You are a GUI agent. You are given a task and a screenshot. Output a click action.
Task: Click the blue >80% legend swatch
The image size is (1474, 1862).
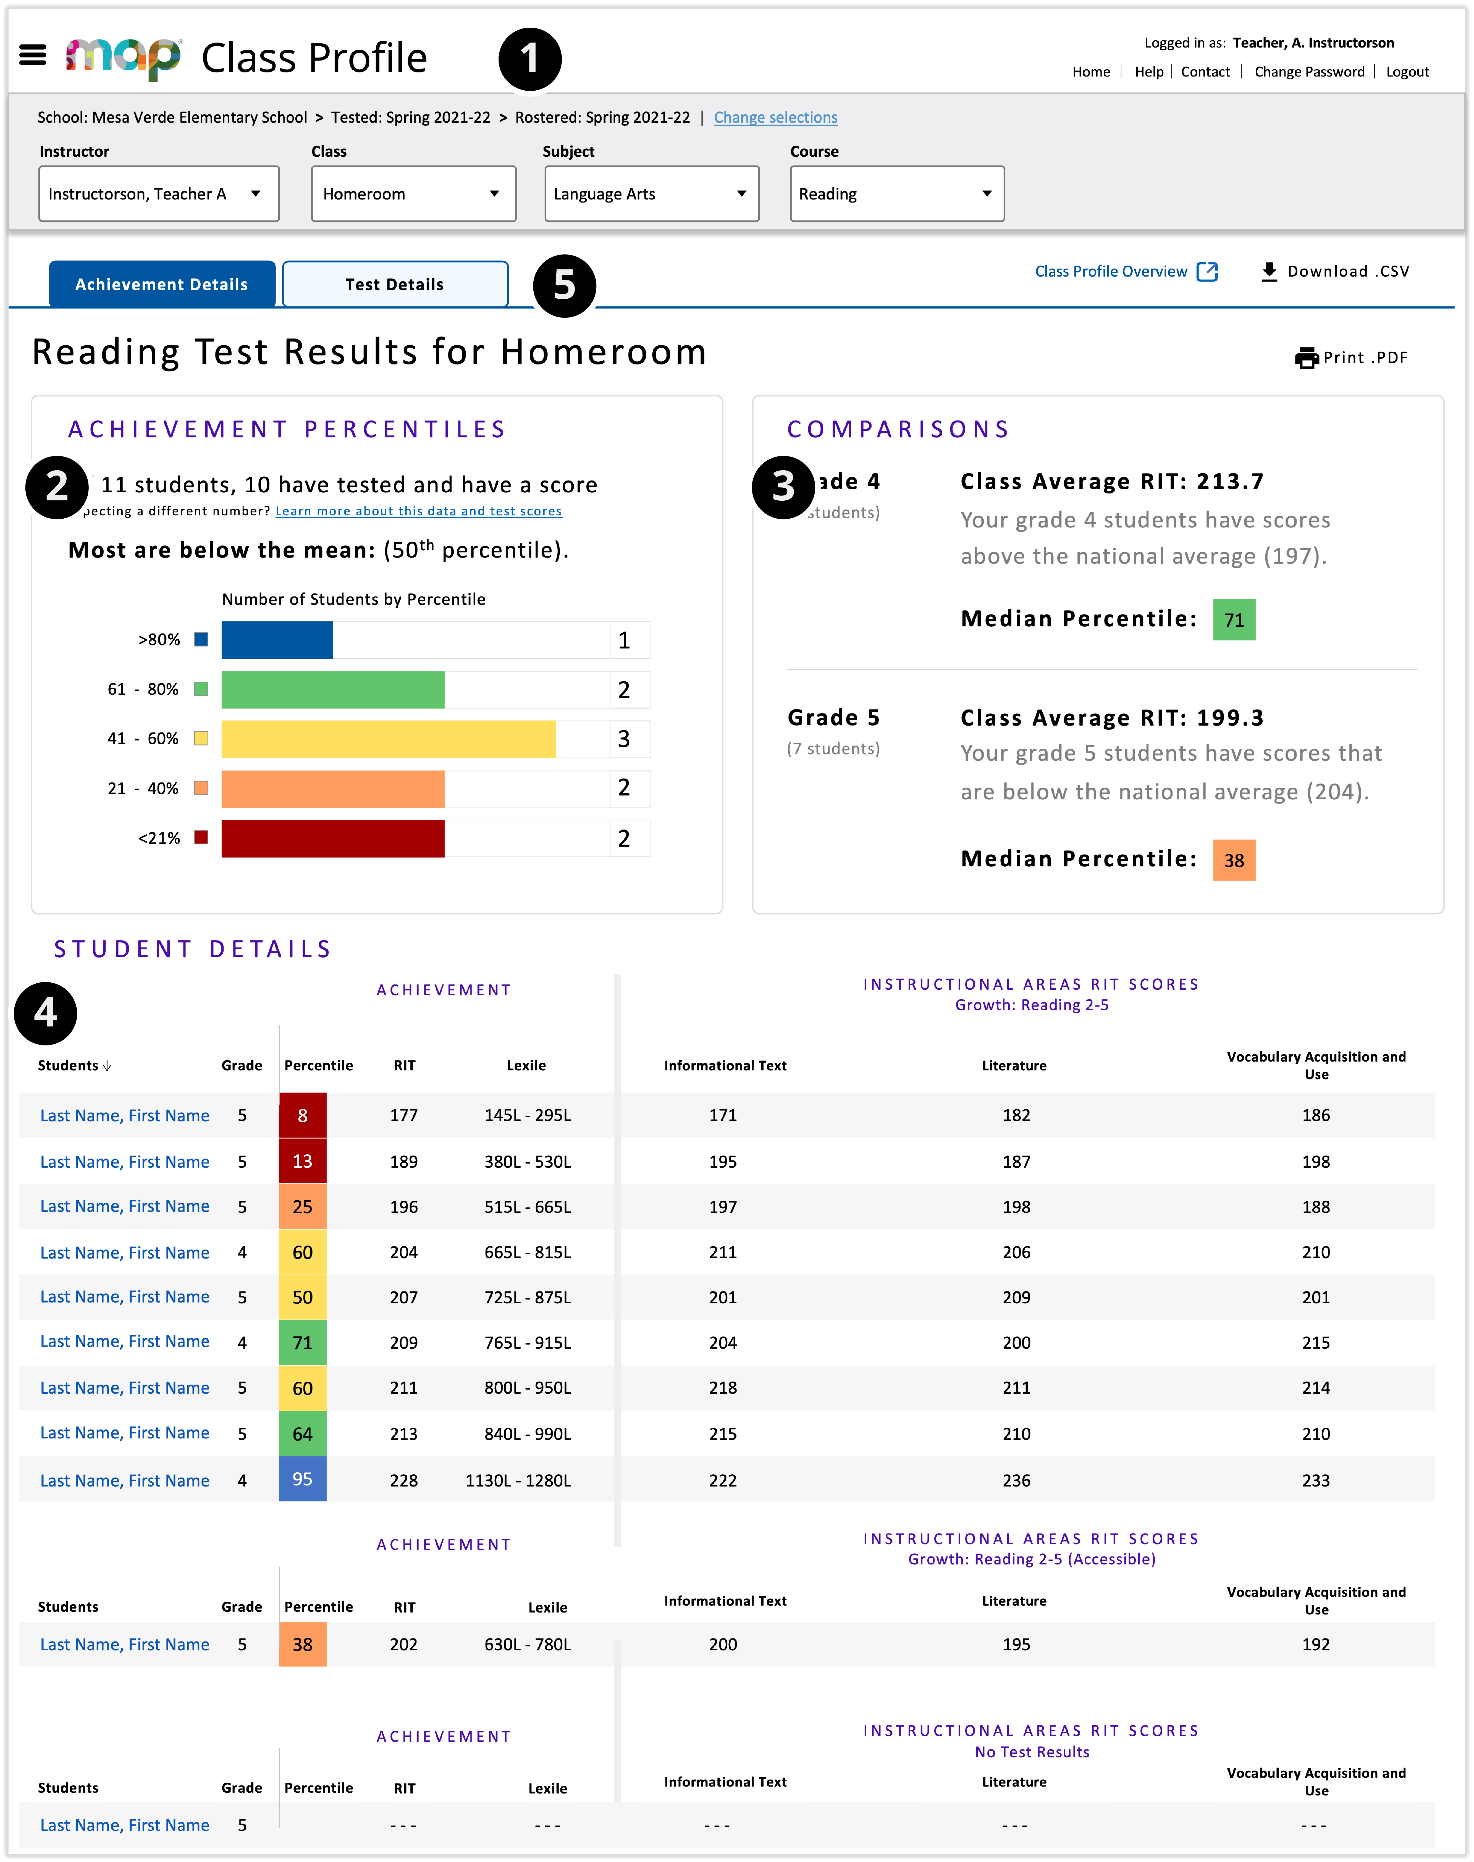(x=201, y=639)
